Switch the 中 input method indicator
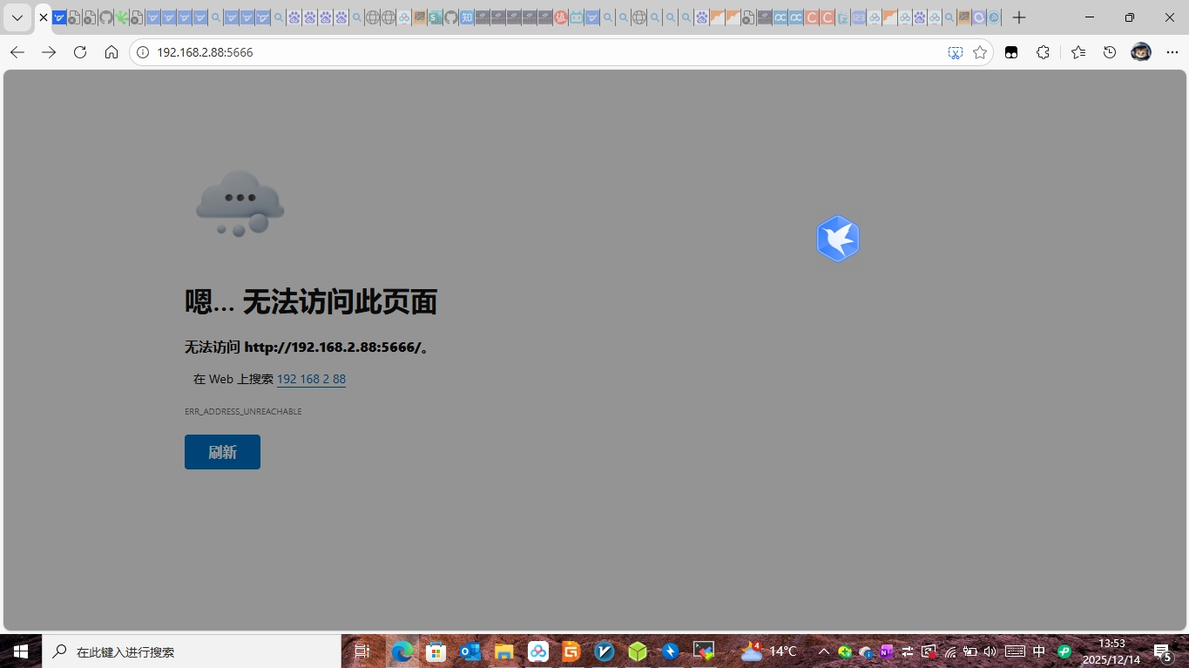The width and height of the screenshot is (1189, 668). coord(1039,651)
